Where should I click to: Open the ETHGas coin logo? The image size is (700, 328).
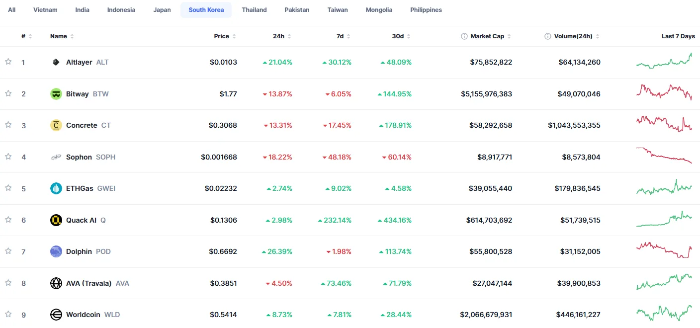56,188
